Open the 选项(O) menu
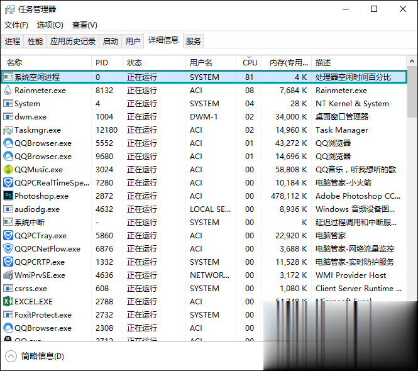Screen dimensions: 418x371 point(50,25)
